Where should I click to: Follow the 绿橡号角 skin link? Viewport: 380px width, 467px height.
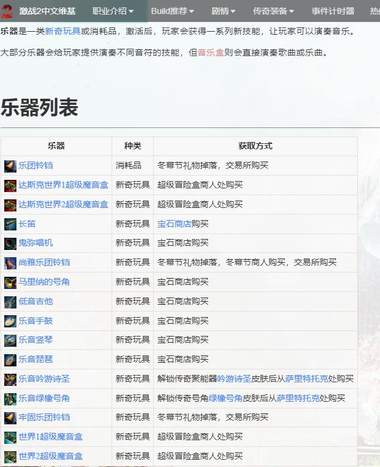[226, 398]
